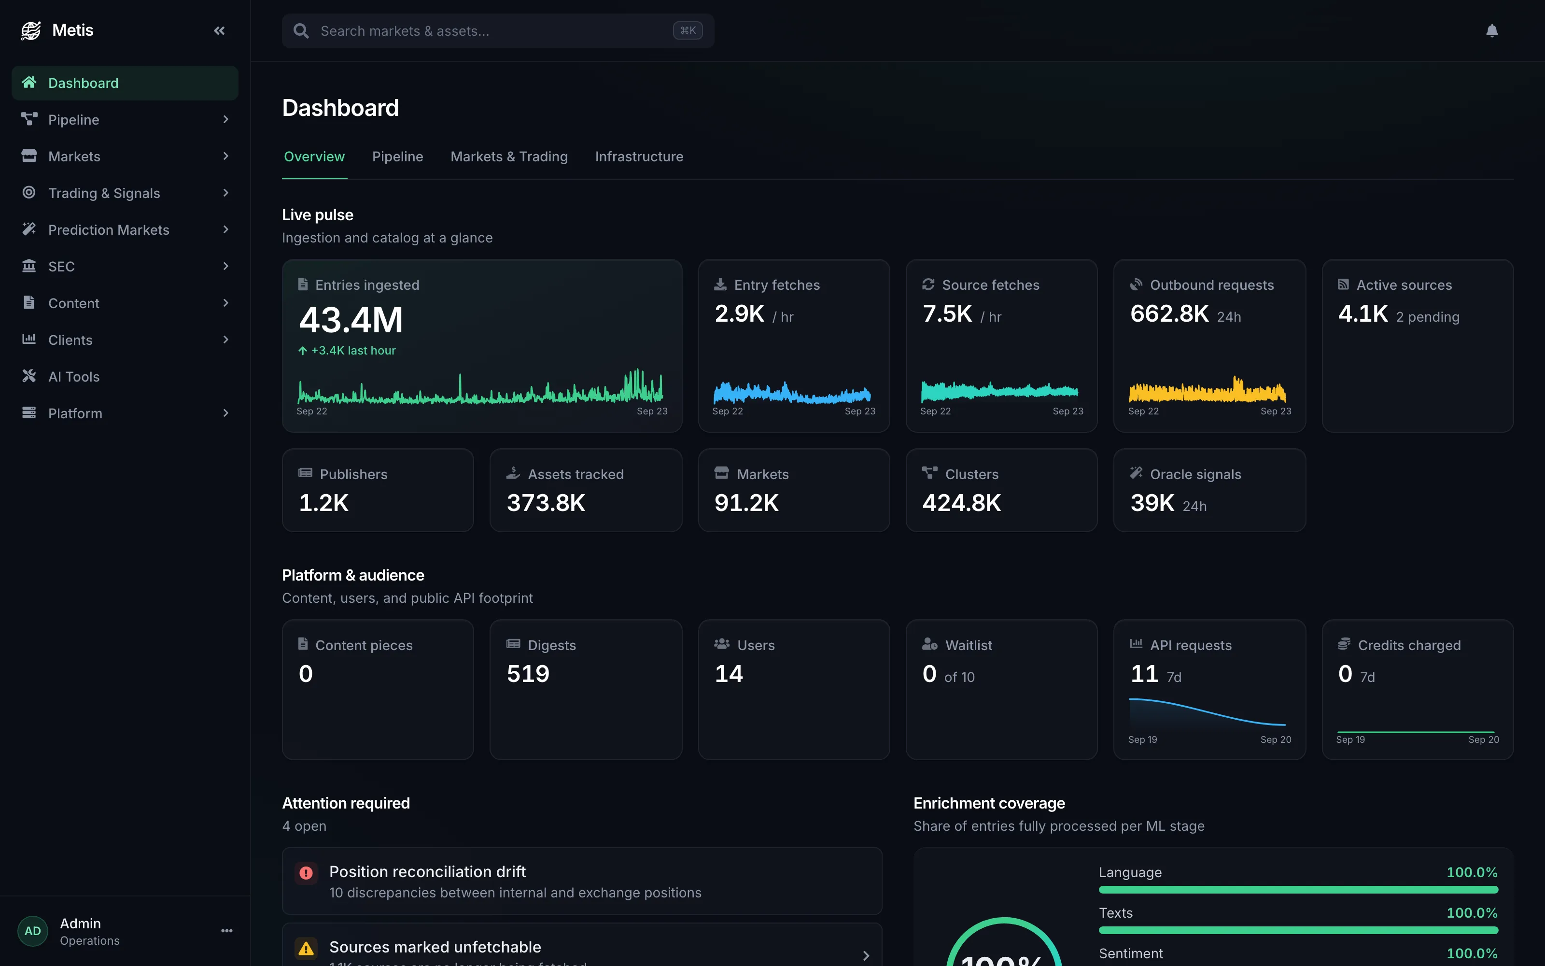Click the Pipeline sidebar icon
The width and height of the screenshot is (1545, 966).
coord(29,119)
